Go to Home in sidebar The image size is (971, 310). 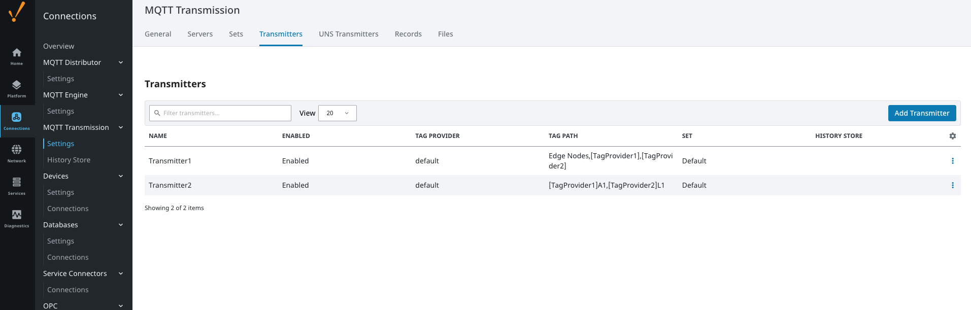tap(17, 56)
